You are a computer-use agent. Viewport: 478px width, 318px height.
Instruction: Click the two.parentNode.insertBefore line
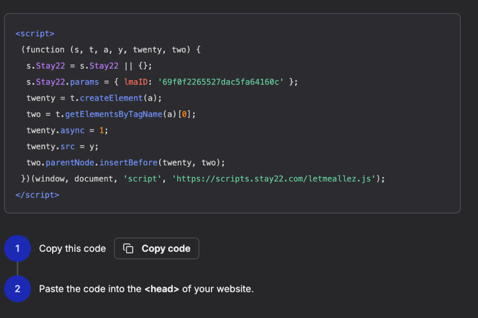125,162
